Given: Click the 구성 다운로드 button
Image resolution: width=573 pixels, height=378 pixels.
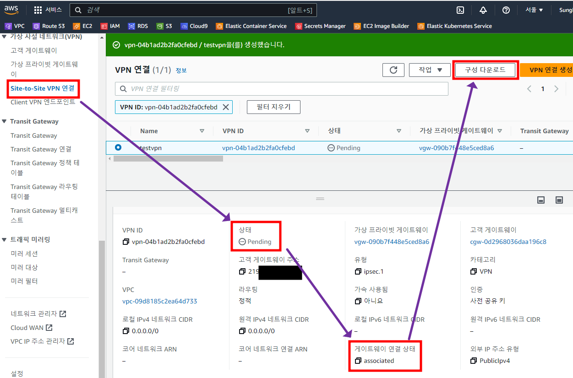Looking at the screenshot, I should pyautogui.click(x=485, y=70).
